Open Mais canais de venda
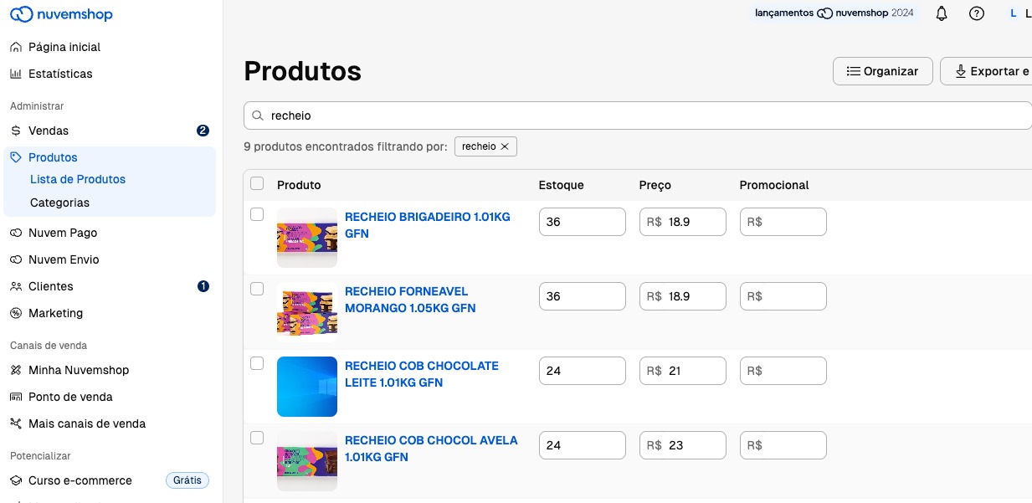The width and height of the screenshot is (1032, 503). pos(87,423)
